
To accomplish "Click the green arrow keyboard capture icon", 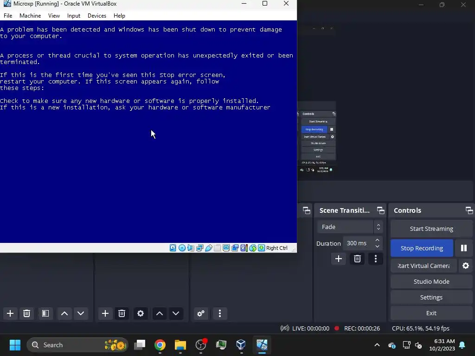I will [x=261, y=248].
